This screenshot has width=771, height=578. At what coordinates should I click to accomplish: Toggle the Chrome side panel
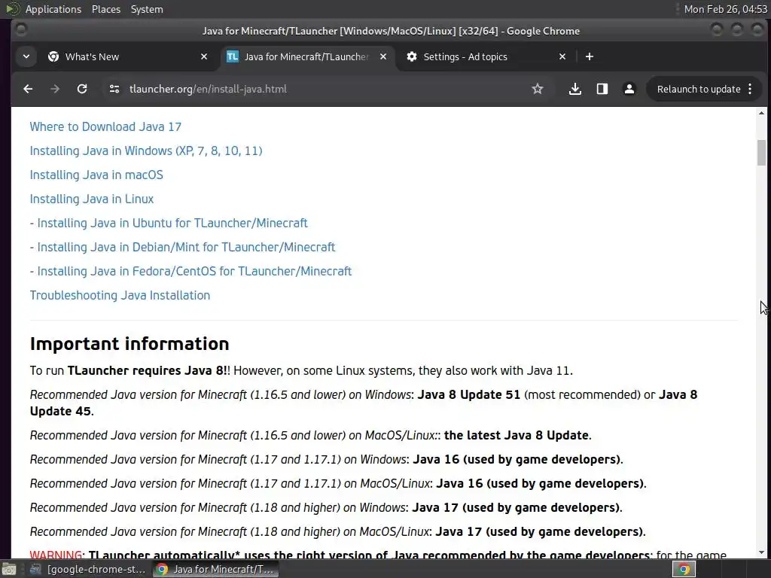[602, 89]
